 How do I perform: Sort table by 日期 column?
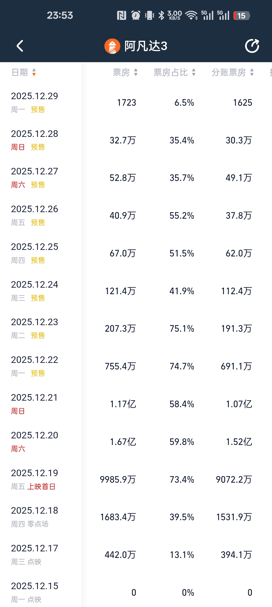24,72
